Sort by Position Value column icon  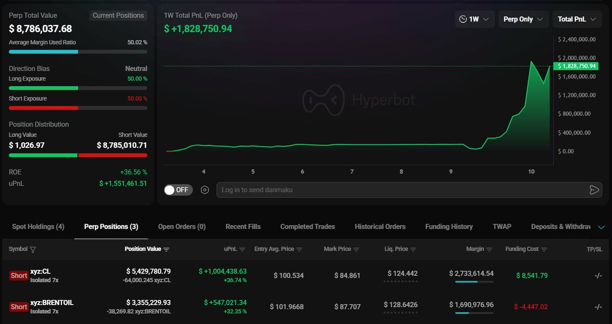coord(166,250)
